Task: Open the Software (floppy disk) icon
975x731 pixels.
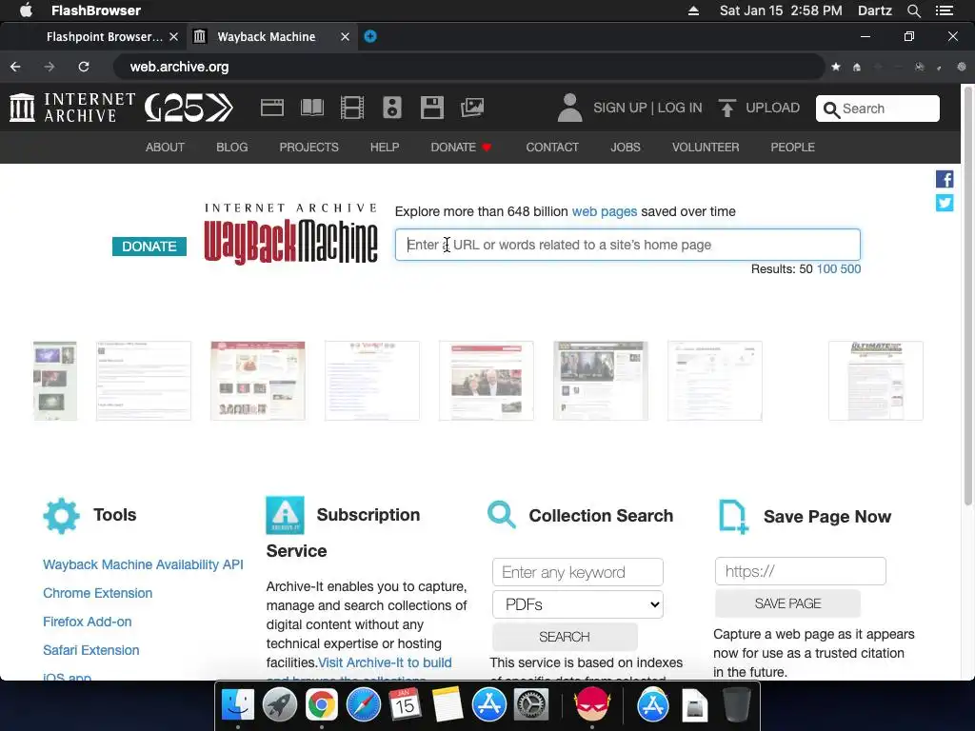Action: [432, 108]
